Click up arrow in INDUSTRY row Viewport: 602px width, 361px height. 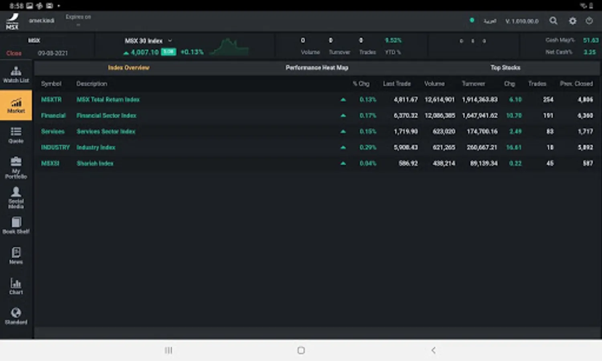pyautogui.click(x=343, y=148)
